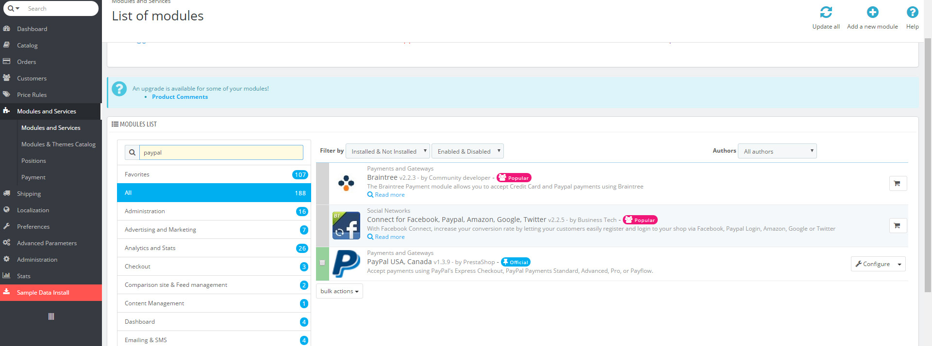Click the Facebook Connect module logo
The image size is (932, 346).
tap(346, 225)
